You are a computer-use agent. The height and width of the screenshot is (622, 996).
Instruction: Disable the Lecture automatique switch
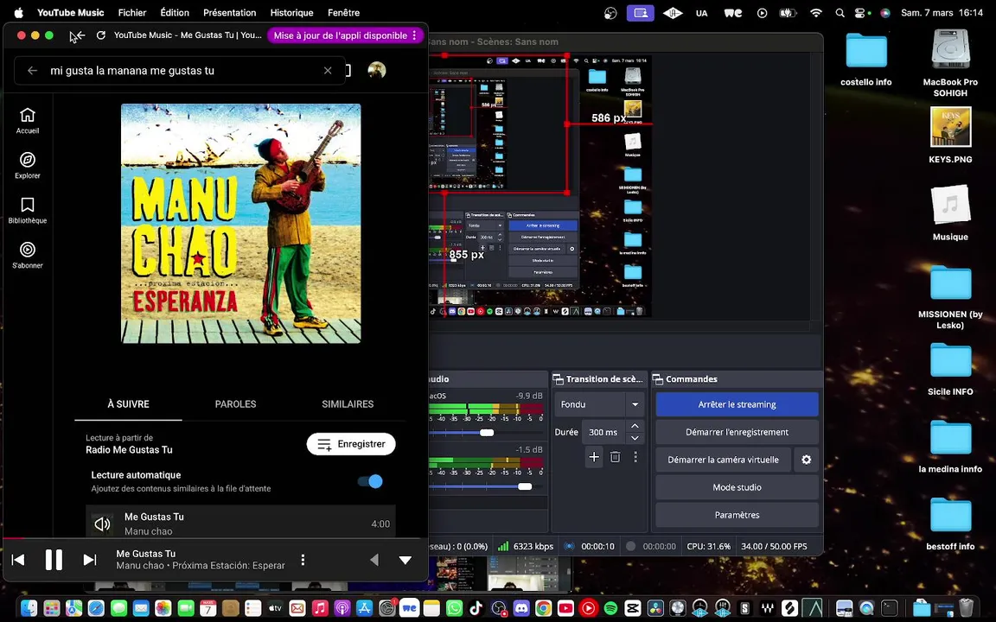click(x=370, y=481)
